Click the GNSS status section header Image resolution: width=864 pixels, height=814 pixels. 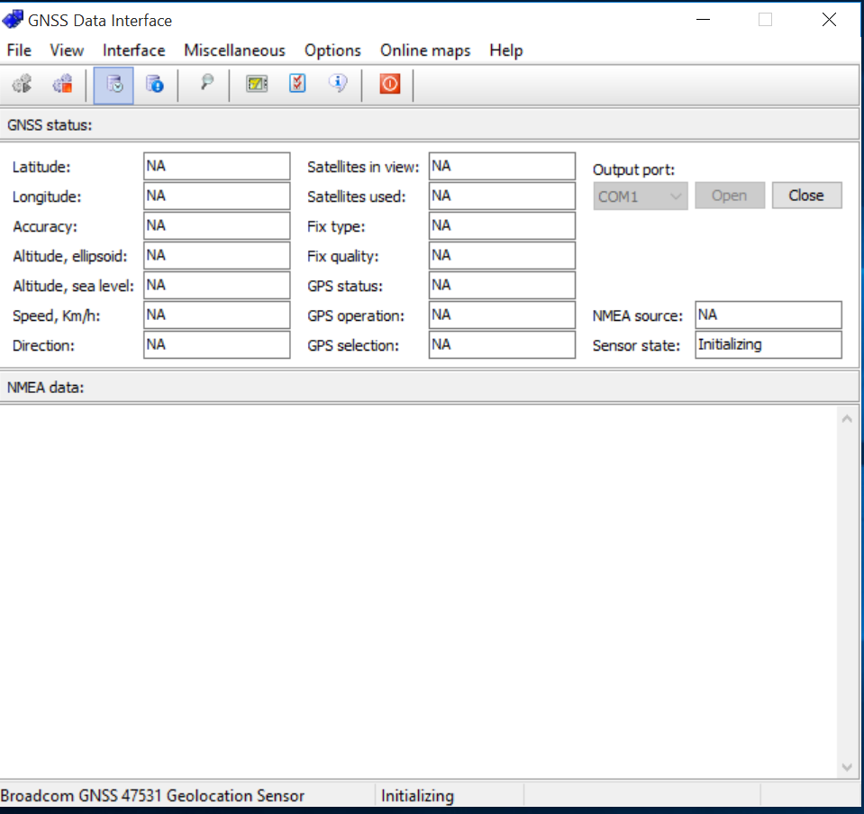click(430, 125)
